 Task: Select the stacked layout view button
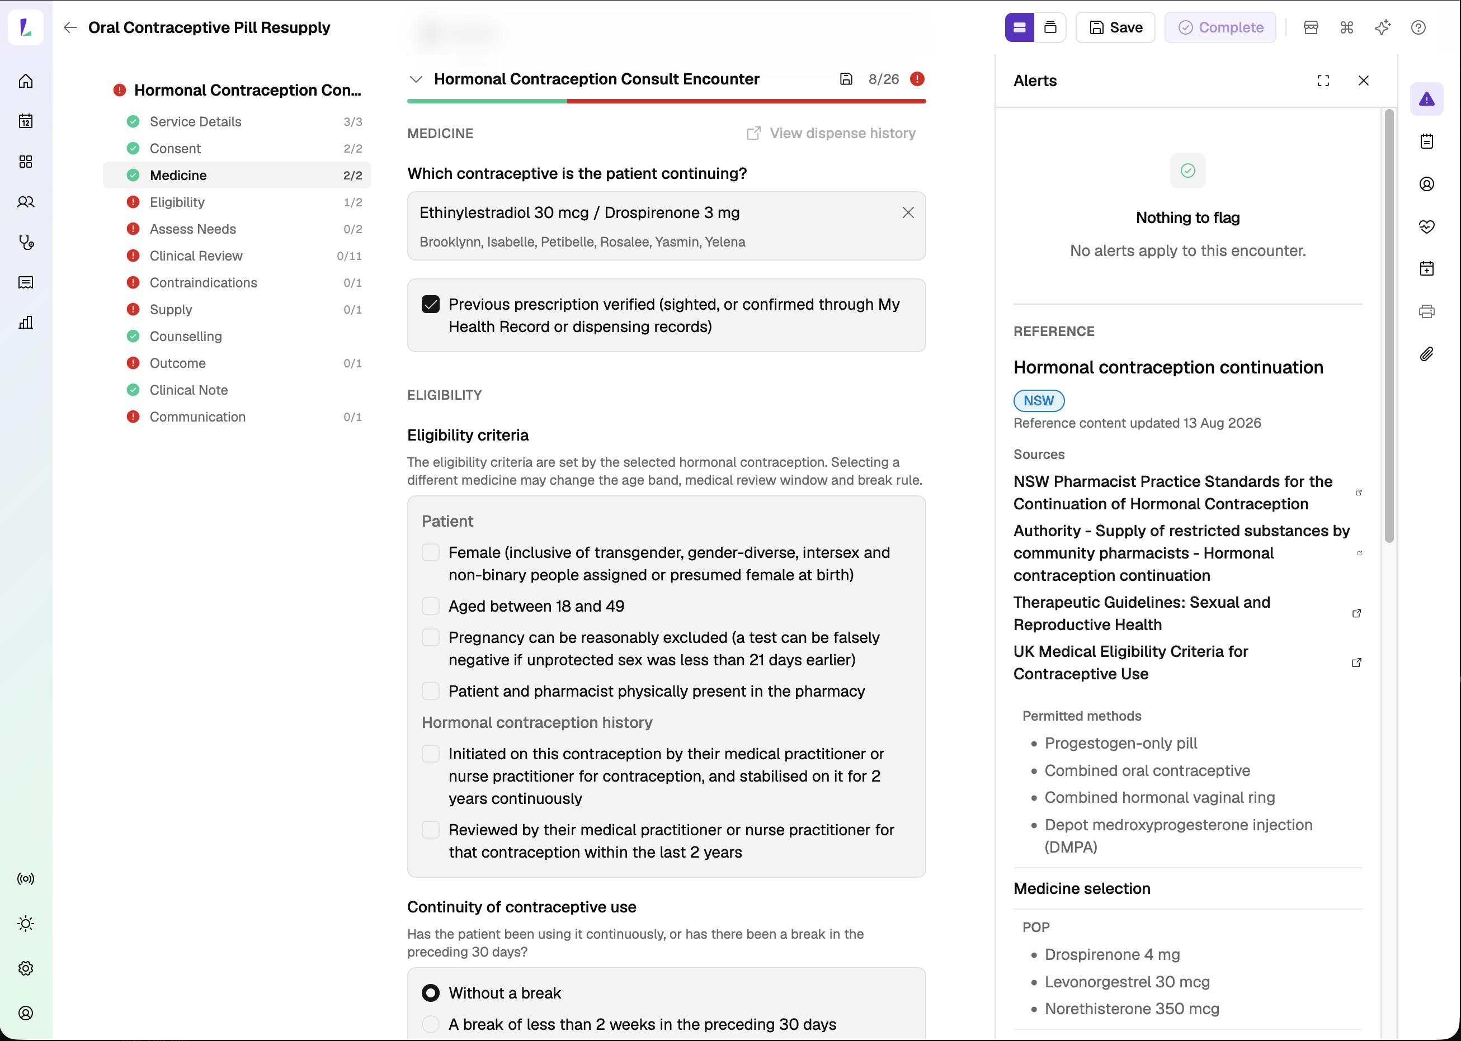click(x=1050, y=27)
